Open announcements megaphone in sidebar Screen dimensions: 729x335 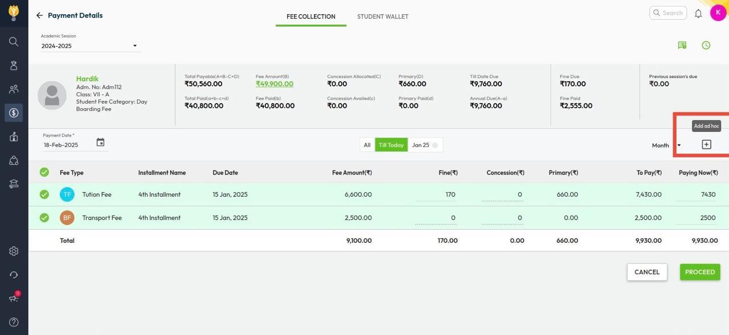coord(14,298)
